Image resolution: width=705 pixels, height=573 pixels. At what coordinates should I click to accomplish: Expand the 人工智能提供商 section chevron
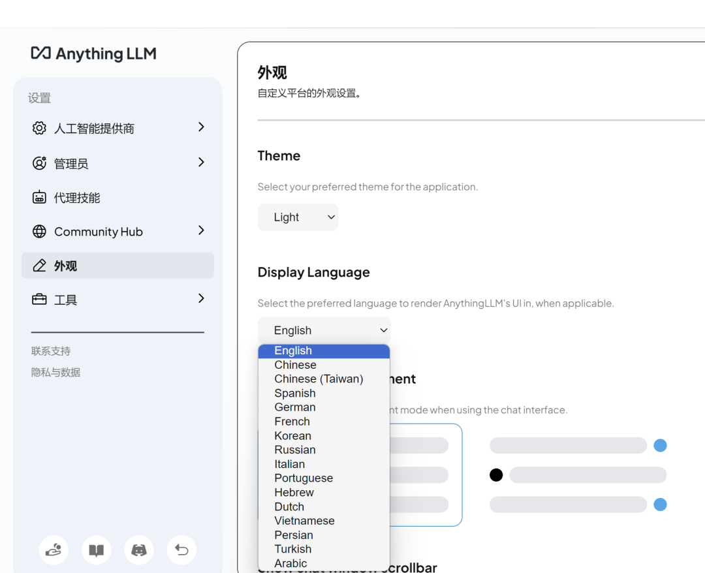tap(201, 127)
